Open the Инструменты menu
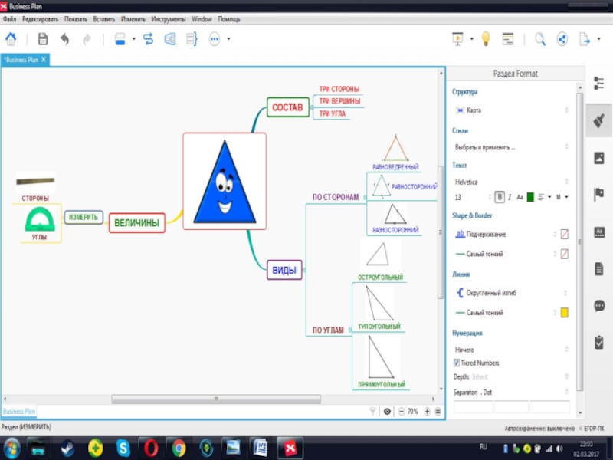The image size is (613, 460). tap(168, 18)
